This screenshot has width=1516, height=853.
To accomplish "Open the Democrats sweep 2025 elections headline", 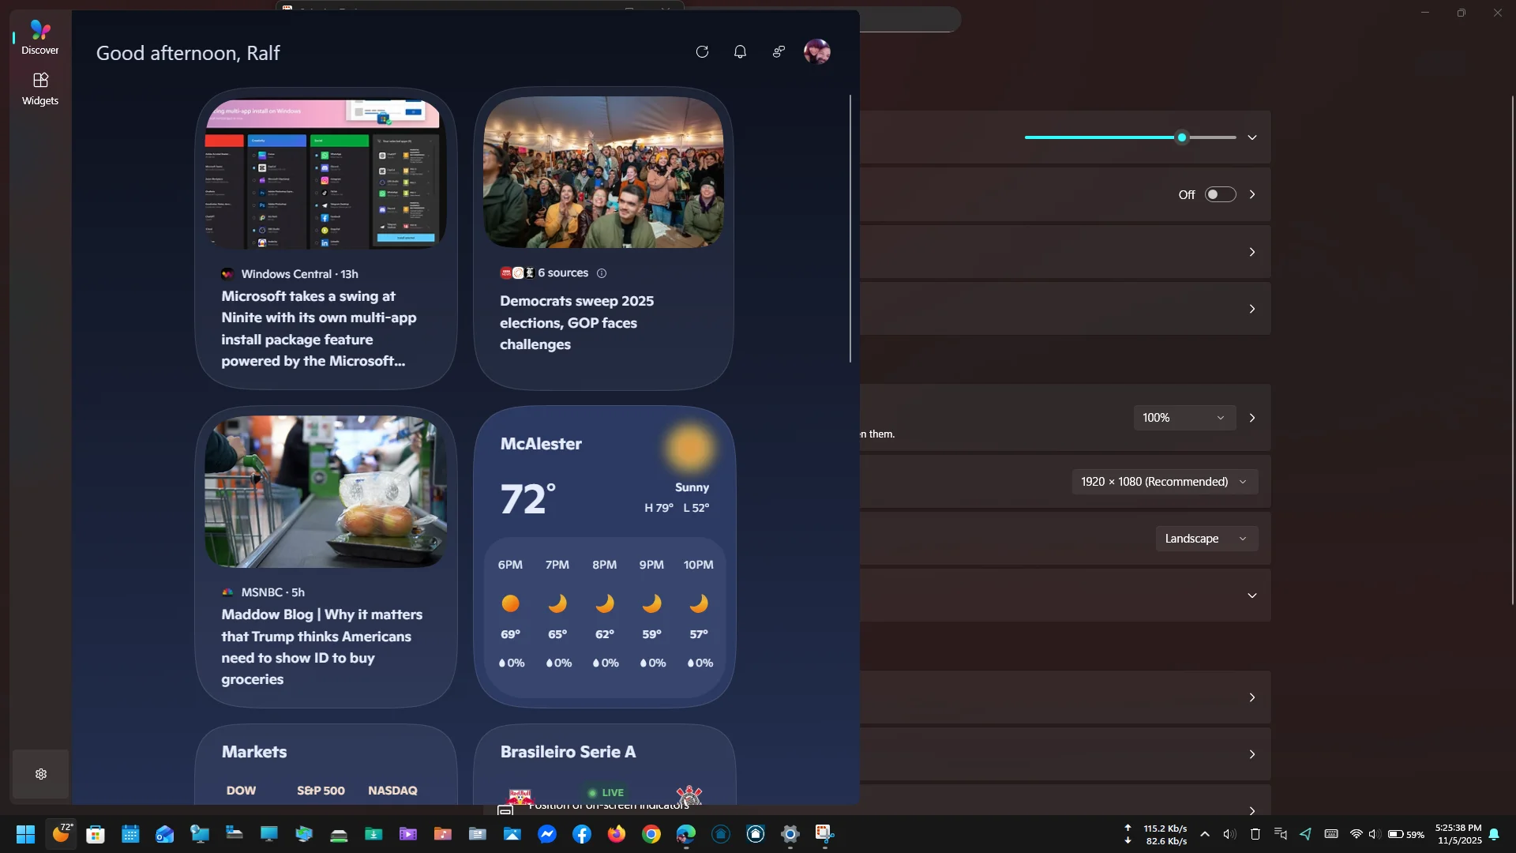I will pos(576,322).
